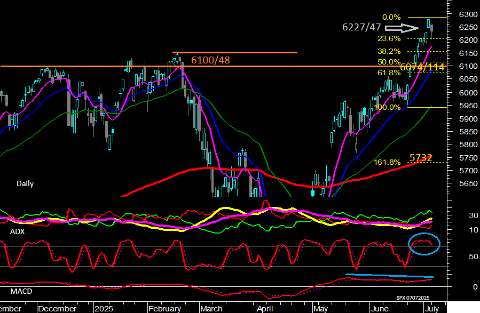Select the ADX scale value 10
This screenshot has width=480, height=313.
(474, 230)
